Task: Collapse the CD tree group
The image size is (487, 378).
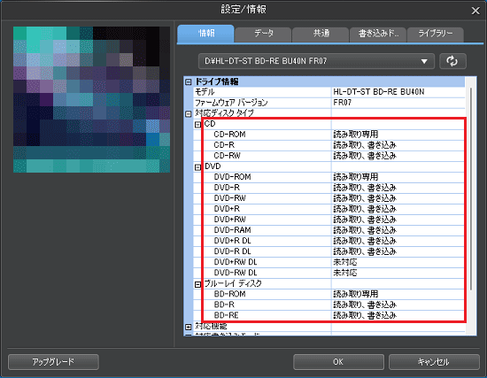Action: [x=197, y=125]
